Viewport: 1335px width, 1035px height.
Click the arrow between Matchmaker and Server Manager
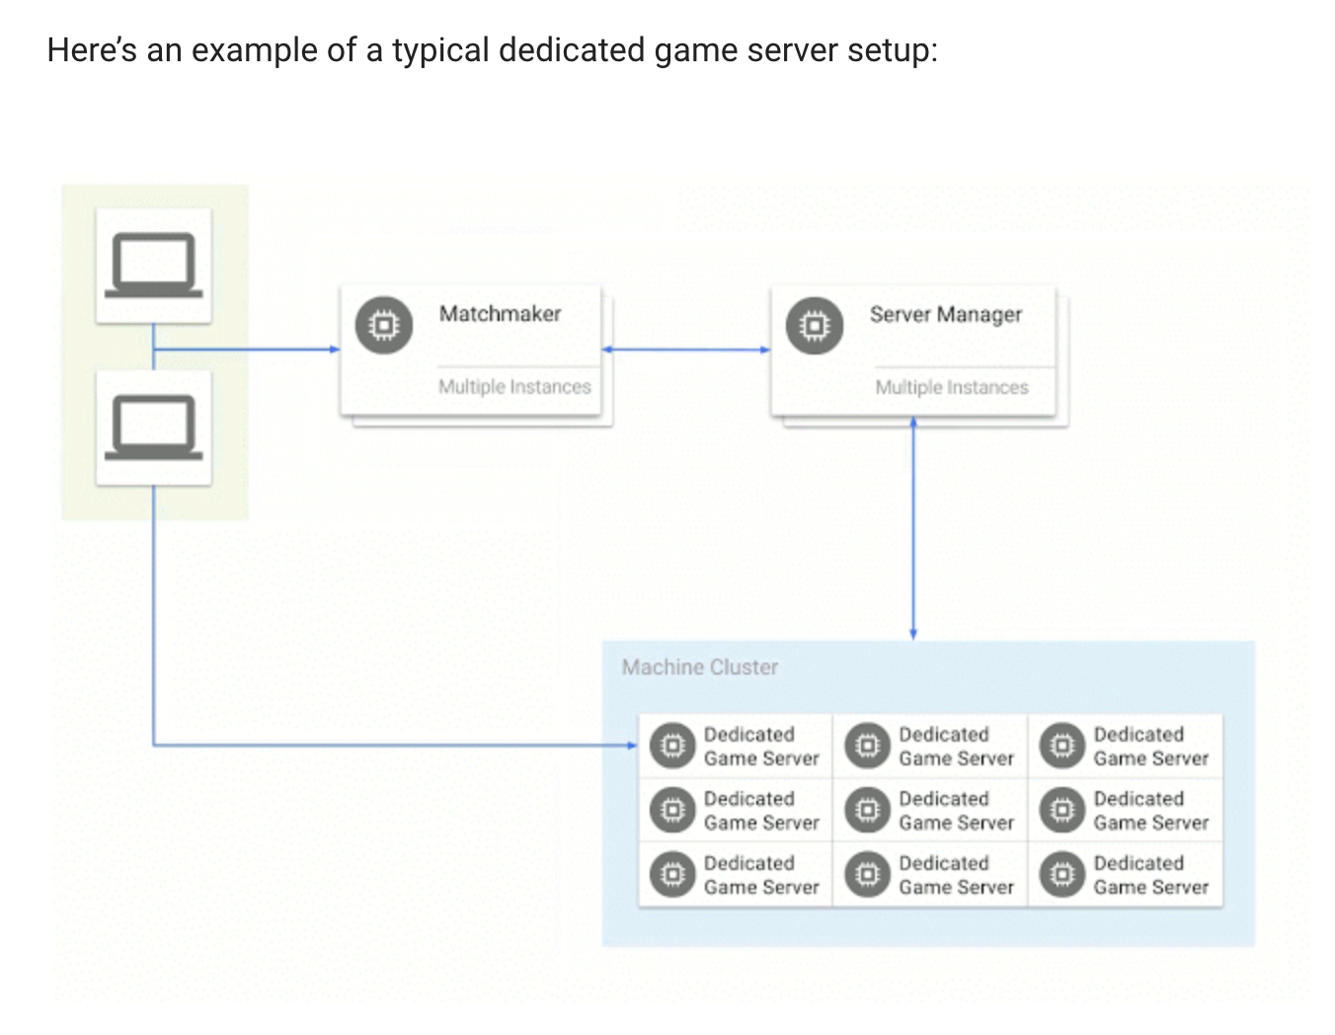pos(688,349)
